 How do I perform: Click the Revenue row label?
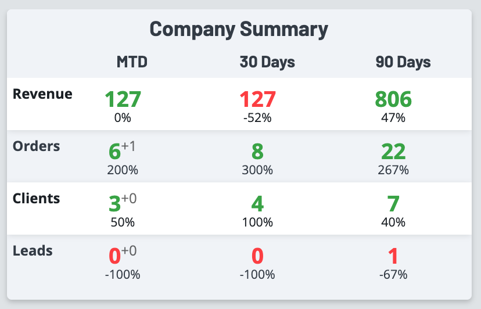(42, 94)
